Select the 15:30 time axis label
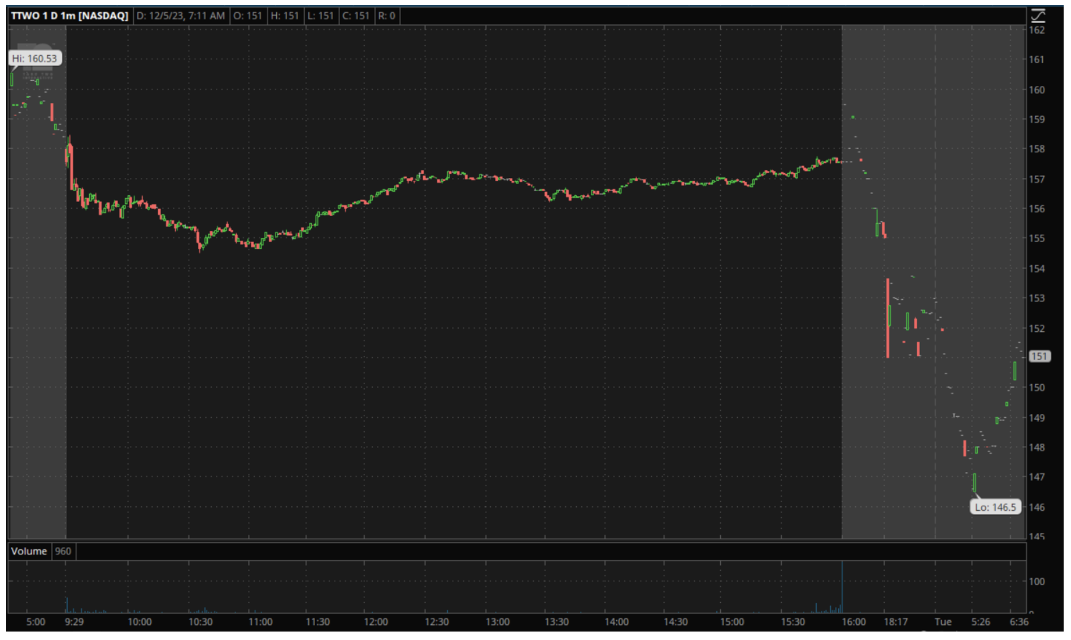Screen dimensions: 1071x640 tap(793, 622)
